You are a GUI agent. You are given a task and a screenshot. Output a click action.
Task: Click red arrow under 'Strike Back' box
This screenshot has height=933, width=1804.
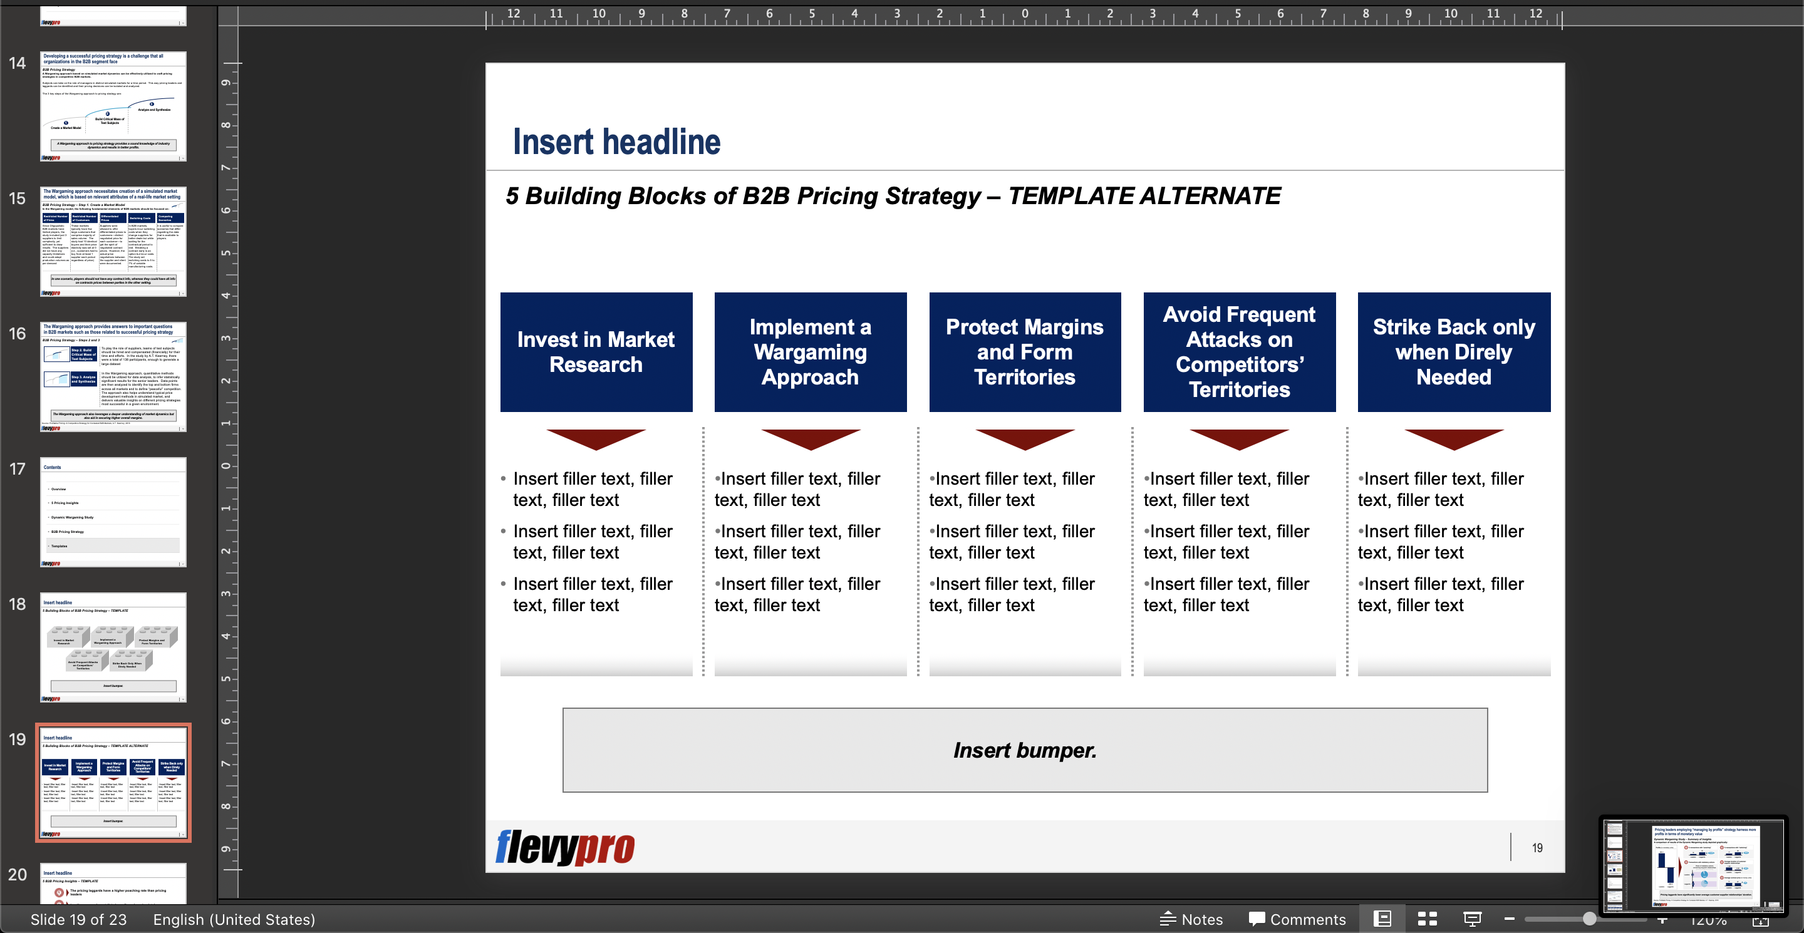pos(1454,440)
